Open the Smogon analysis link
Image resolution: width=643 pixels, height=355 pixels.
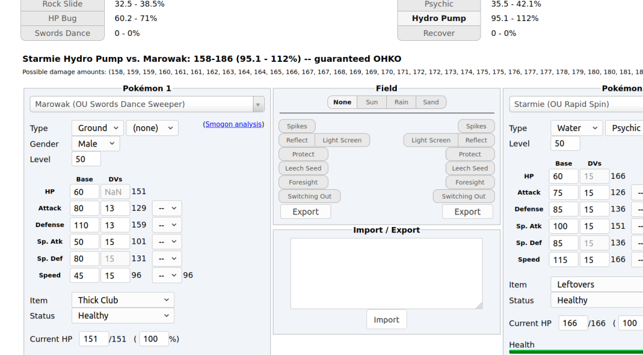[233, 124]
